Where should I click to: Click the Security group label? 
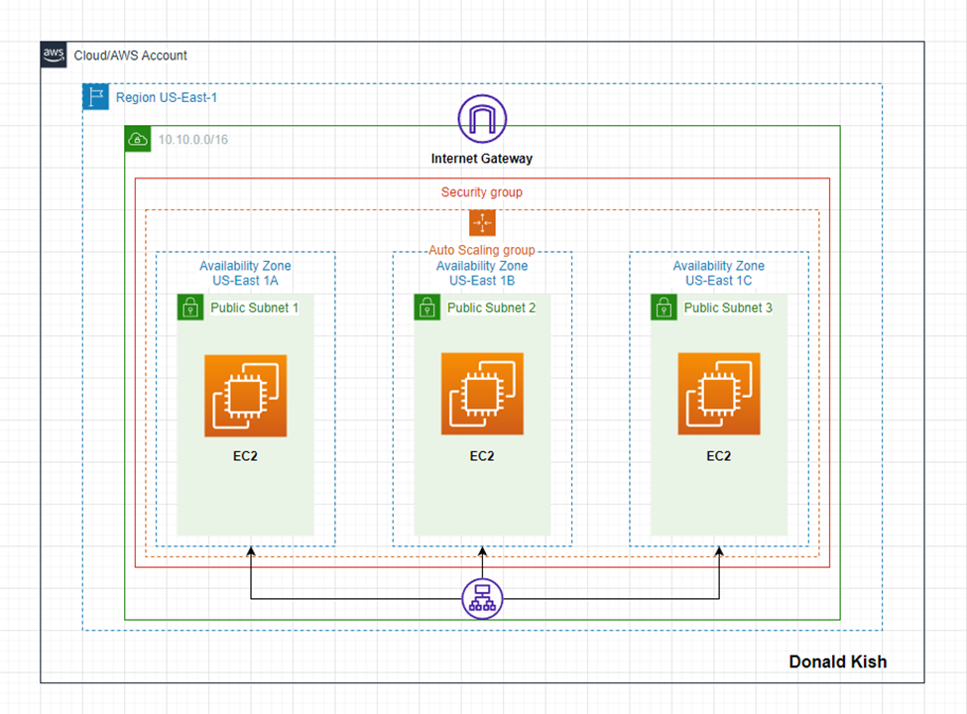tap(482, 192)
